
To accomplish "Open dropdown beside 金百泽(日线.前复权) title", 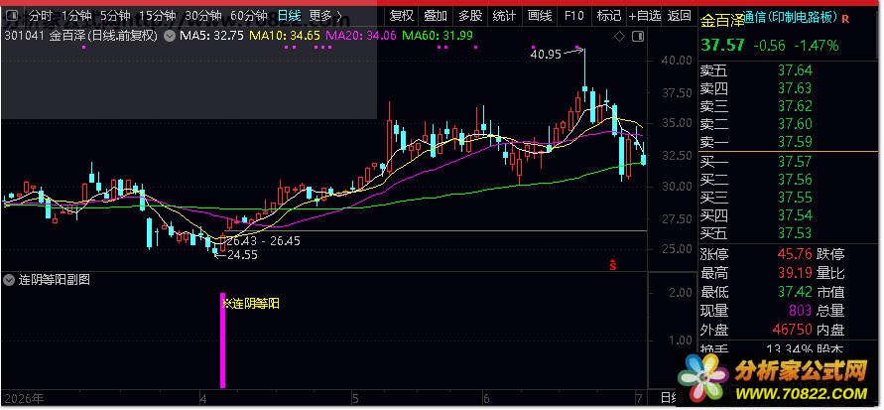I will click(169, 37).
